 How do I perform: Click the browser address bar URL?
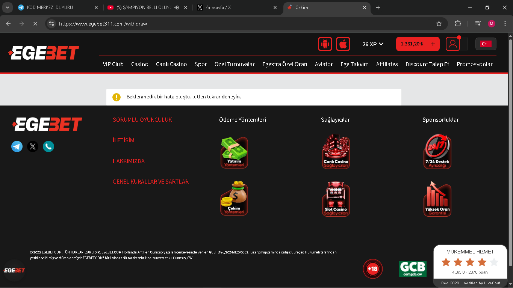[103, 24]
